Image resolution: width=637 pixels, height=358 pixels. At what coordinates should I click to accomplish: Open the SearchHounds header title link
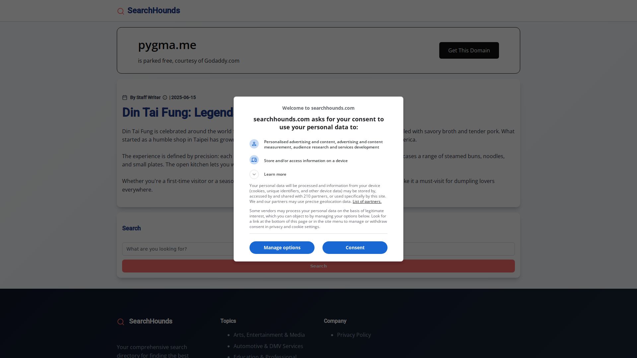(x=154, y=11)
